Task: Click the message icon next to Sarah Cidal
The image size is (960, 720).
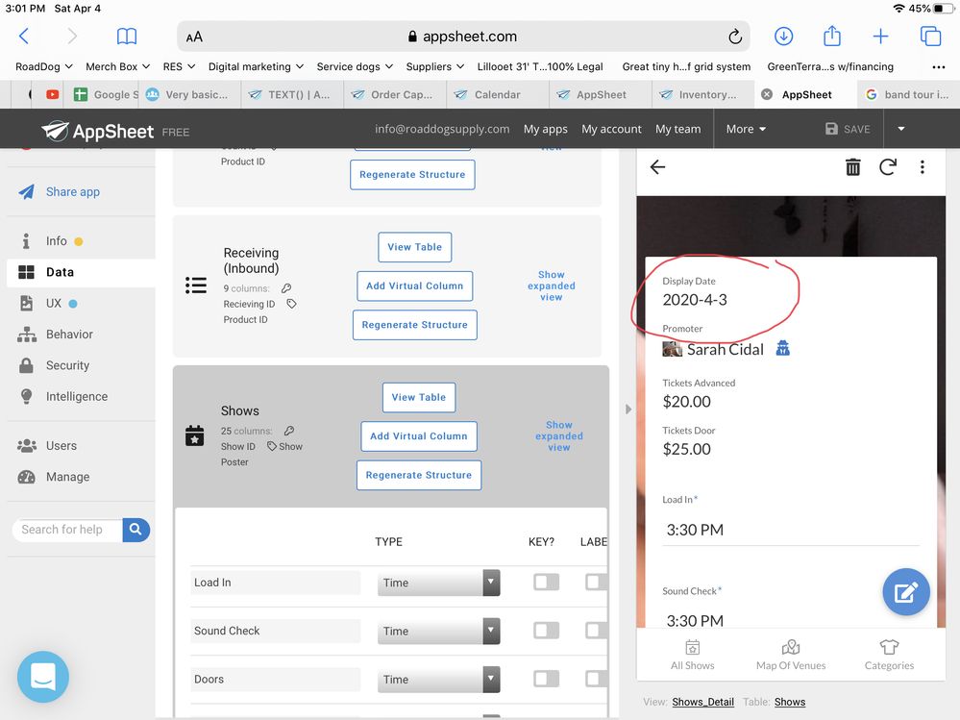Action: click(782, 348)
